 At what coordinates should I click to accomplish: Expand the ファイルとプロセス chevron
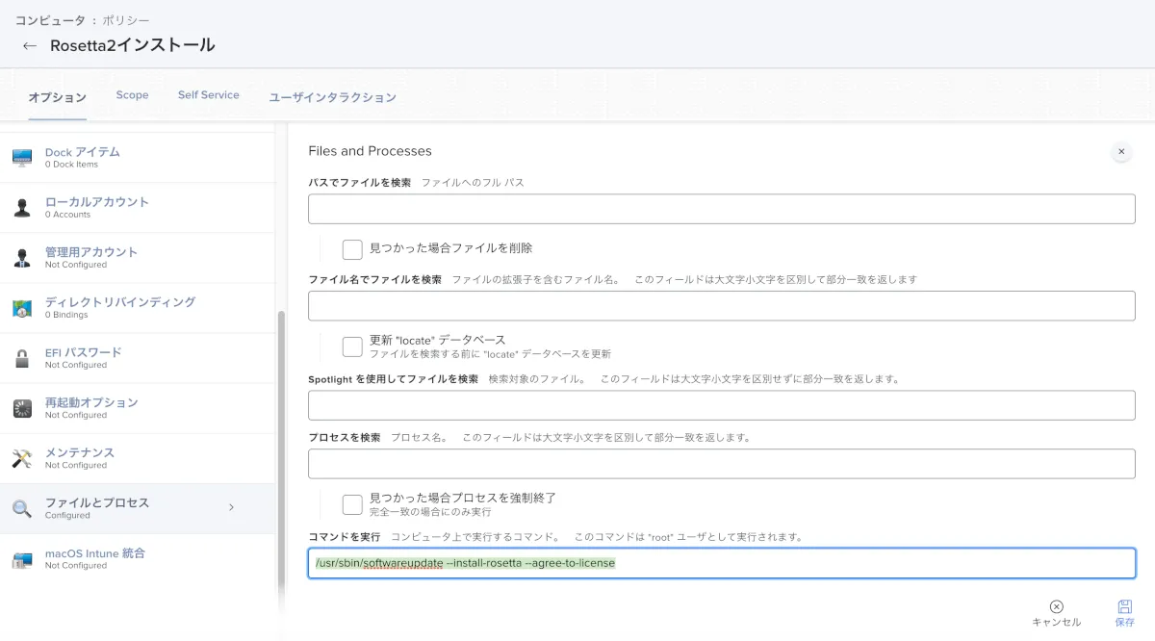pyautogui.click(x=231, y=507)
